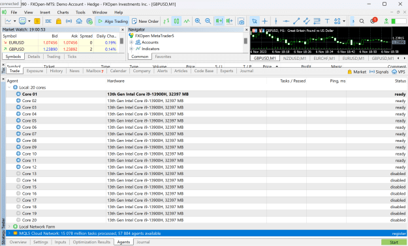Expand the MQL5 Cloud Network group
The width and height of the screenshot is (408, 246).
tap(9, 233)
